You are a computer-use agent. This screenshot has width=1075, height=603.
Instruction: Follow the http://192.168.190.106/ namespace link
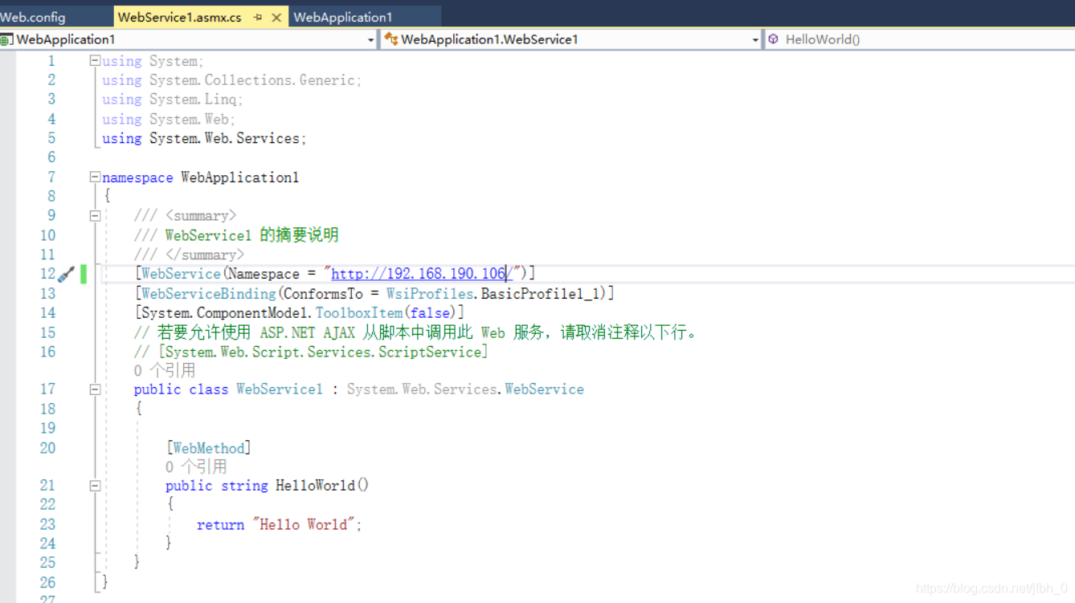422,274
